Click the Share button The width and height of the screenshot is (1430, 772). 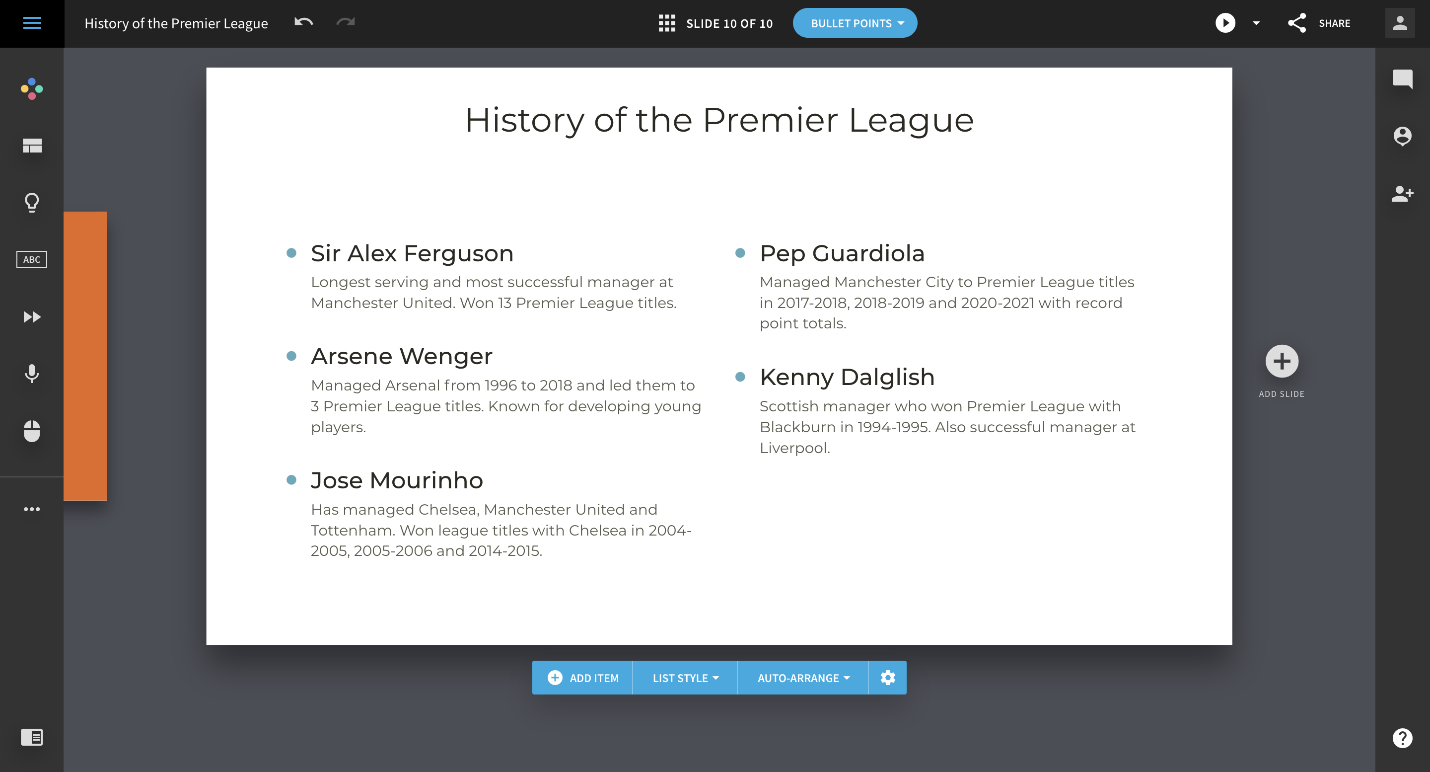coord(1320,23)
